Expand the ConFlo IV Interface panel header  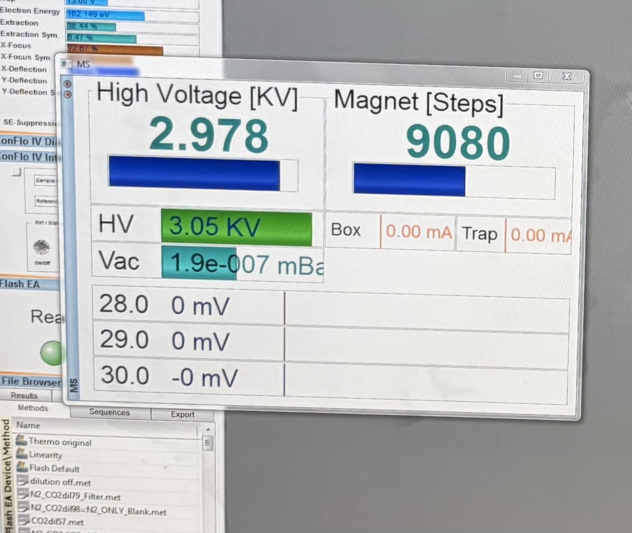(x=30, y=157)
